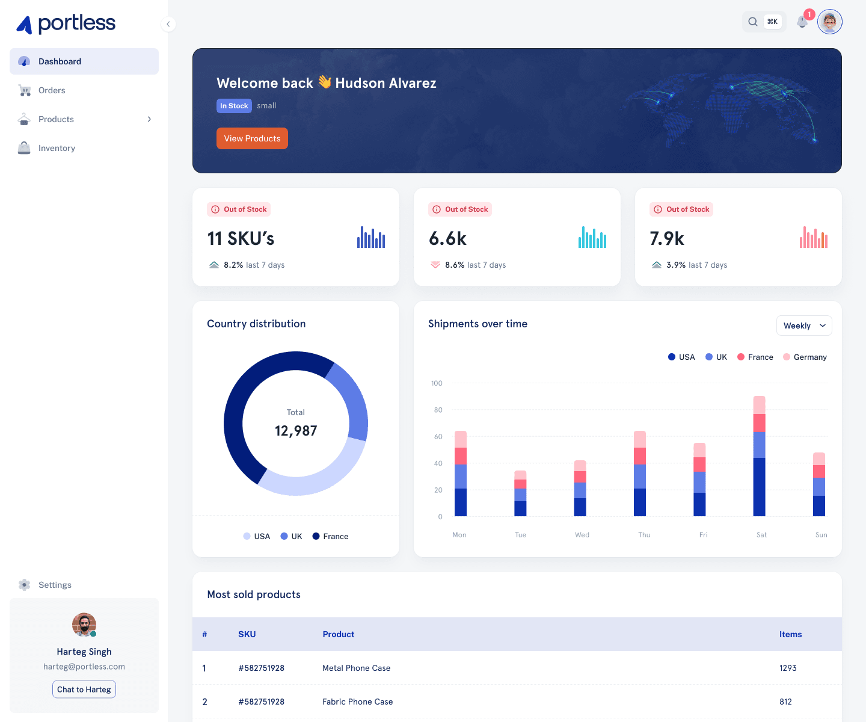Toggle France legend in Shipments chart
Viewport: 866px width, 722px height.
755,357
